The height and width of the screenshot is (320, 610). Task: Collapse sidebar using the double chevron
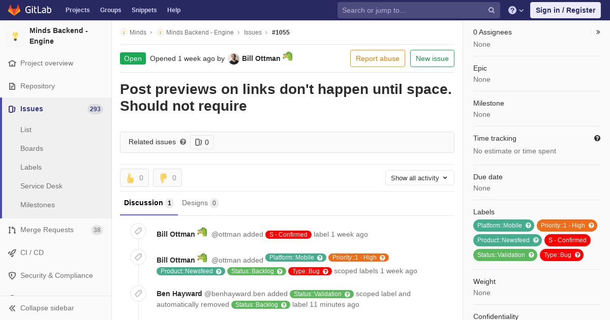coord(12,308)
